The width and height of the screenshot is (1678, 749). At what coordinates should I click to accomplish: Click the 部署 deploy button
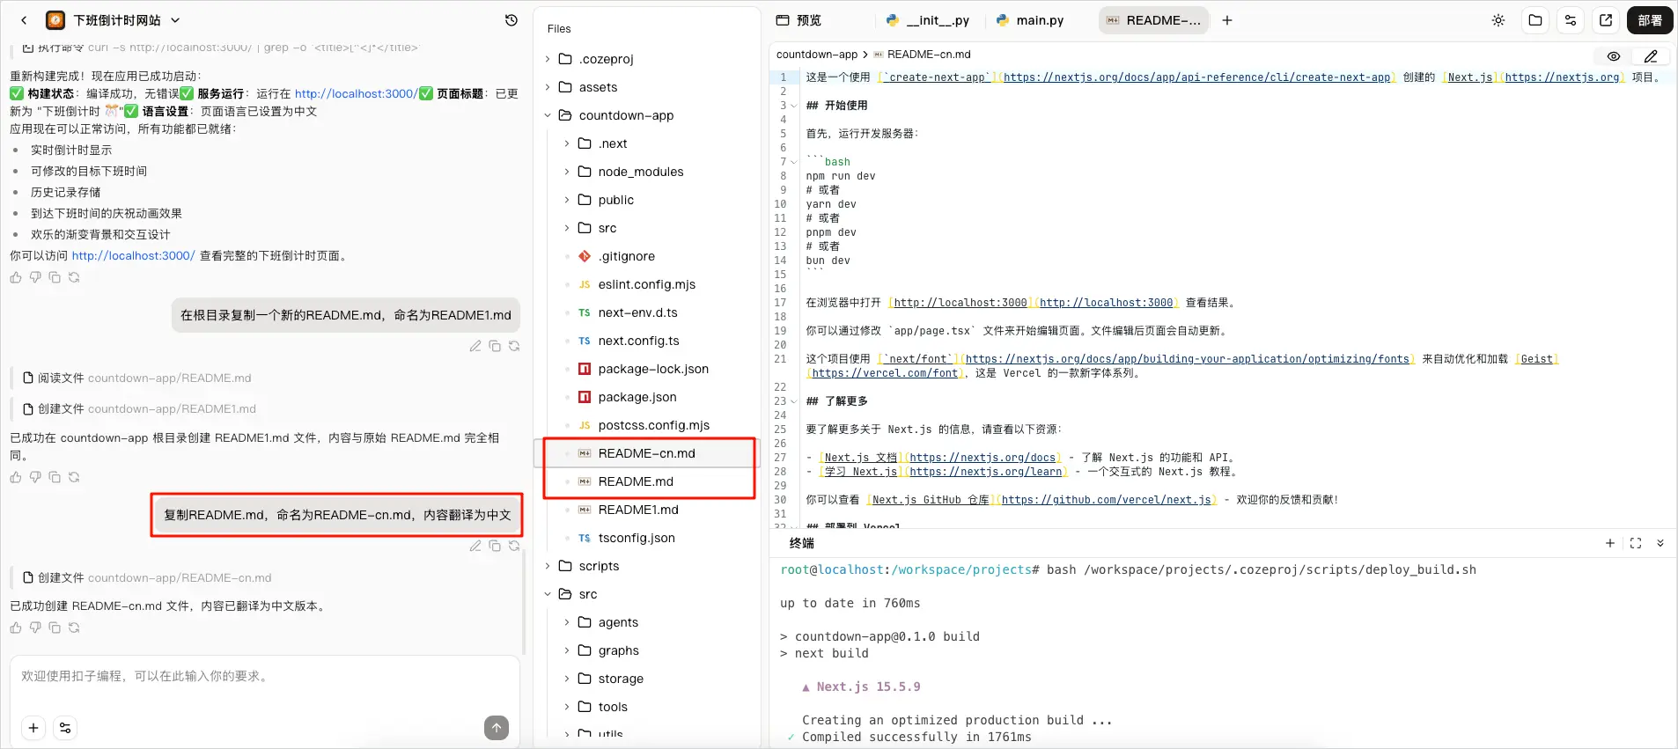(1650, 20)
